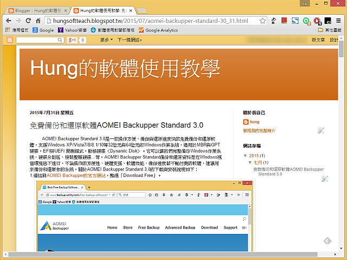Viewport: 349px width, 260px height.
Task: Close the active Hung的軟體使用教學 tab
Action: click(131, 10)
